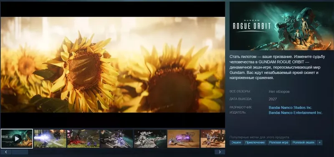
Task: Click the ИЗДАТЕЛЬ label
Action: click(x=238, y=112)
